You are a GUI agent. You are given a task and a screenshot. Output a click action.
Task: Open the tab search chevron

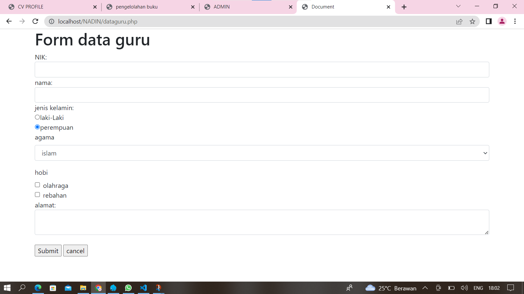pos(458,6)
